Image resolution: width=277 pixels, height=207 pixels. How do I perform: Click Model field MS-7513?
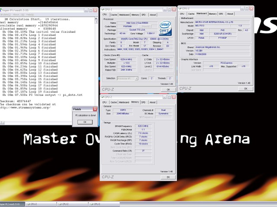pos(213,25)
